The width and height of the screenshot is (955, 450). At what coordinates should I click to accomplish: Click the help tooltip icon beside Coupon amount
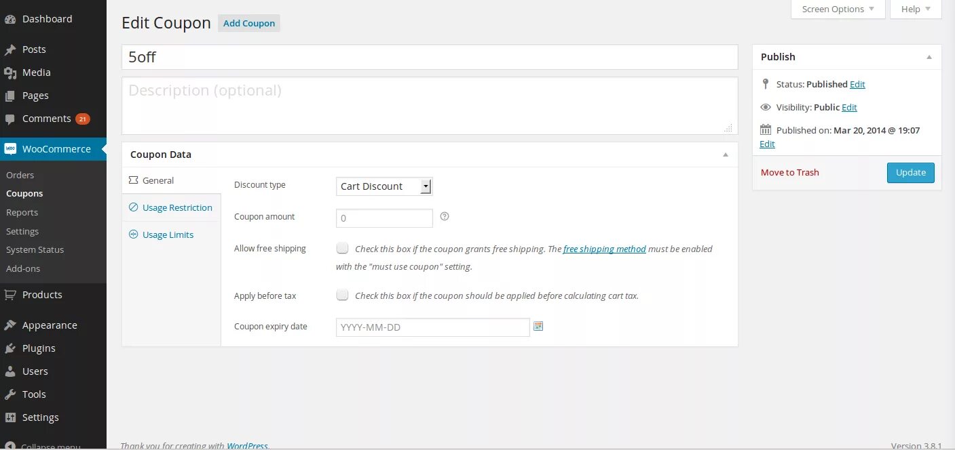pos(445,217)
